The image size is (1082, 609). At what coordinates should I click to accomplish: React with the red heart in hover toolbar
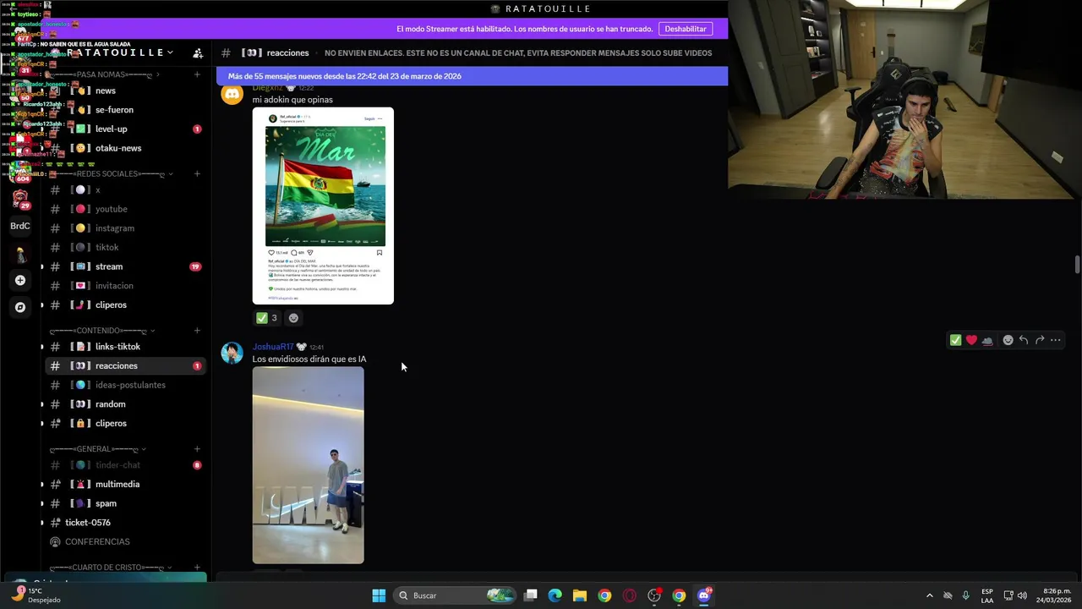[971, 340]
